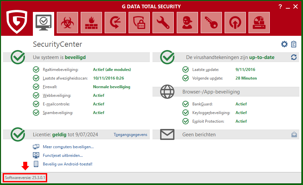The image size is (303, 185).
Task: Open the Password Manager shield lock tab
Action: [139, 23]
